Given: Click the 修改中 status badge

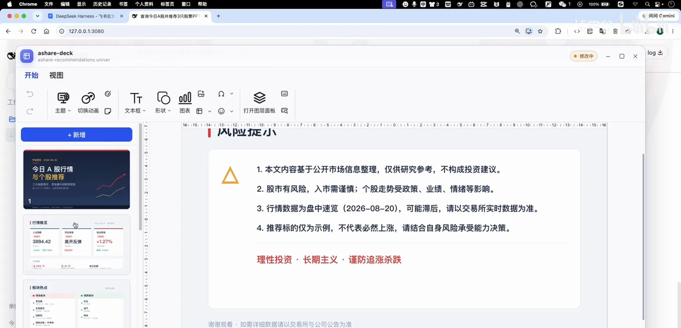Looking at the screenshot, I should coord(584,56).
